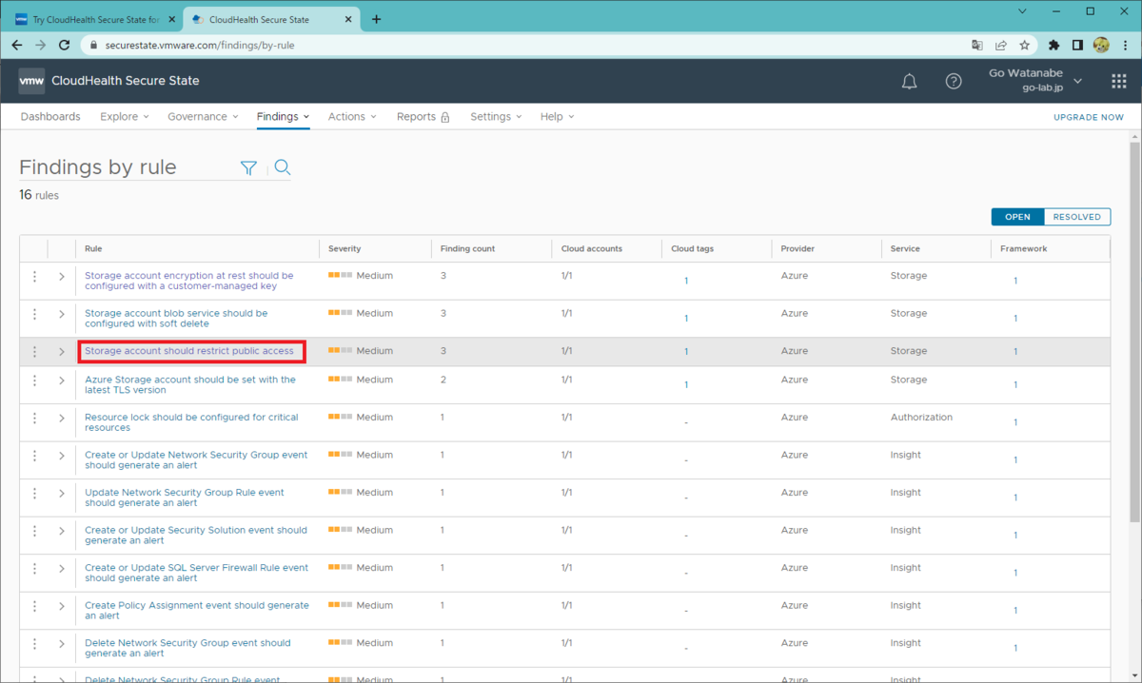Open row menu for the Create Policy Assignment rule

pos(34,606)
